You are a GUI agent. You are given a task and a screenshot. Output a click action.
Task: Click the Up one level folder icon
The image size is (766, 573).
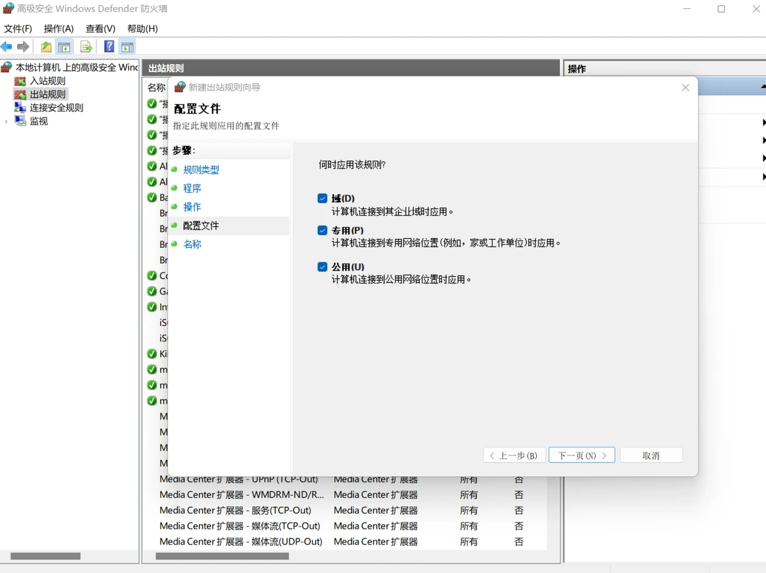[x=46, y=47]
